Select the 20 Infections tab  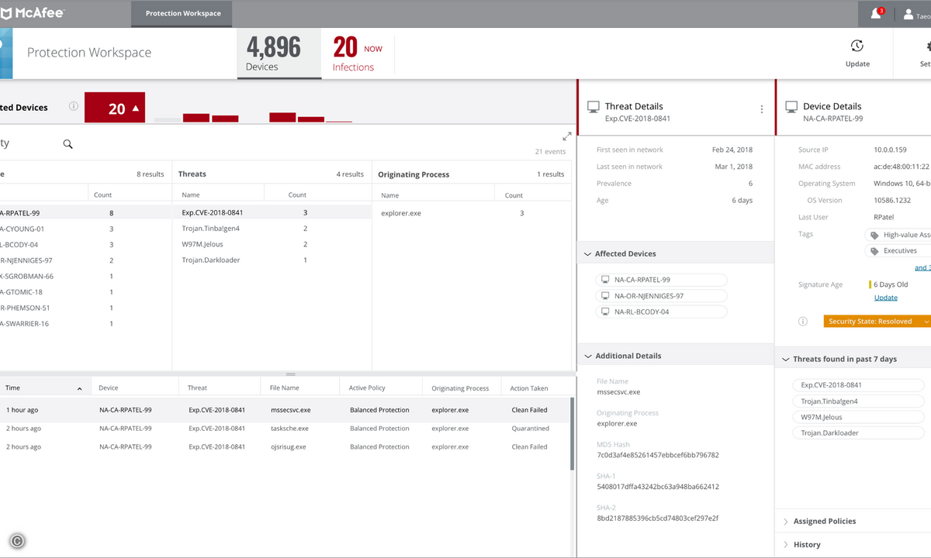[358, 53]
